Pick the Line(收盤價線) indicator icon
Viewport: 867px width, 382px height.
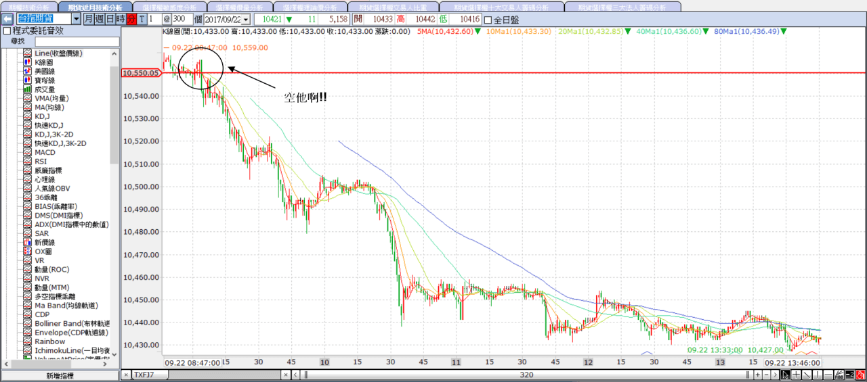coord(28,53)
